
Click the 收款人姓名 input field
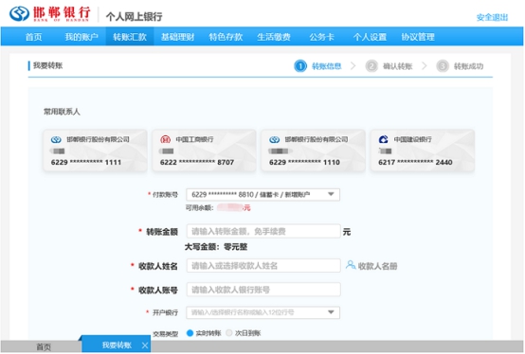pos(263,266)
